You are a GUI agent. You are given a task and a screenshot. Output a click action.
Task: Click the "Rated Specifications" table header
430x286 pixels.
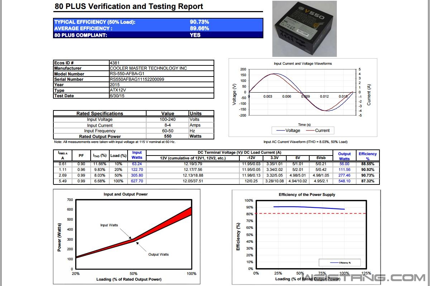(x=100, y=113)
